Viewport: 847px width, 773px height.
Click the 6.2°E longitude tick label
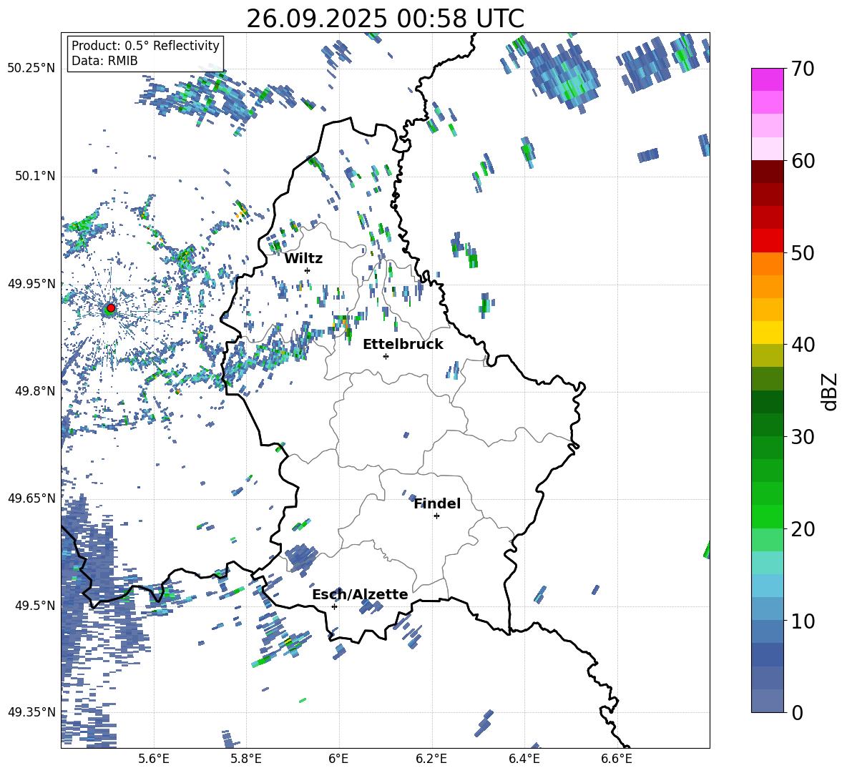click(432, 759)
